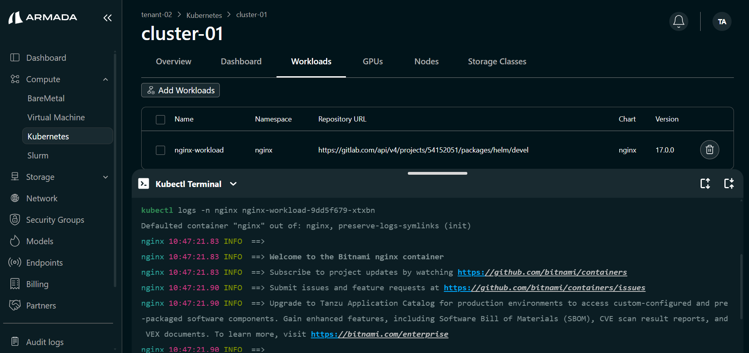This screenshot has height=353, width=749.
Task: Click the Models flame icon
Action: click(x=15, y=241)
